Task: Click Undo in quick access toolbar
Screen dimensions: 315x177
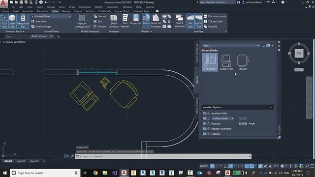Action: (x=46, y=2)
